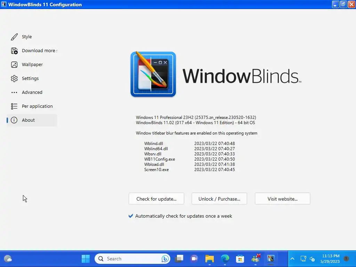The height and width of the screenshot is (267, 356).
Task: Open the Chat camera app on taskbar
Action: 194,259
